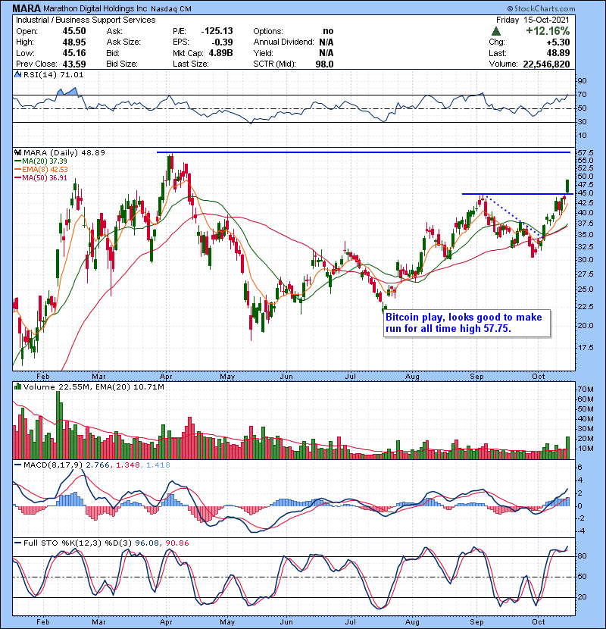This screenshot has width=606, height=629.
Task: Click the 10M volume axis label
Action: 585,449
